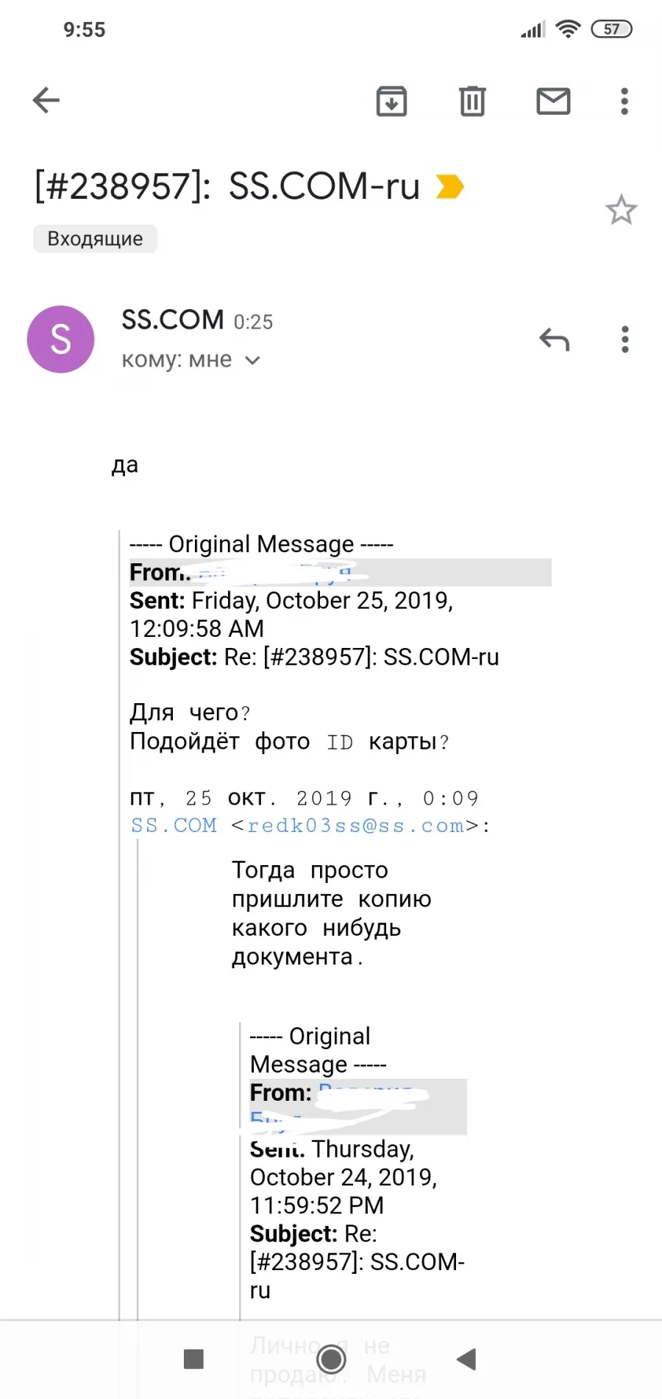Screen dimensions: 662x1399
Task: Tap the purple S sender avatar
Action: 60,339
